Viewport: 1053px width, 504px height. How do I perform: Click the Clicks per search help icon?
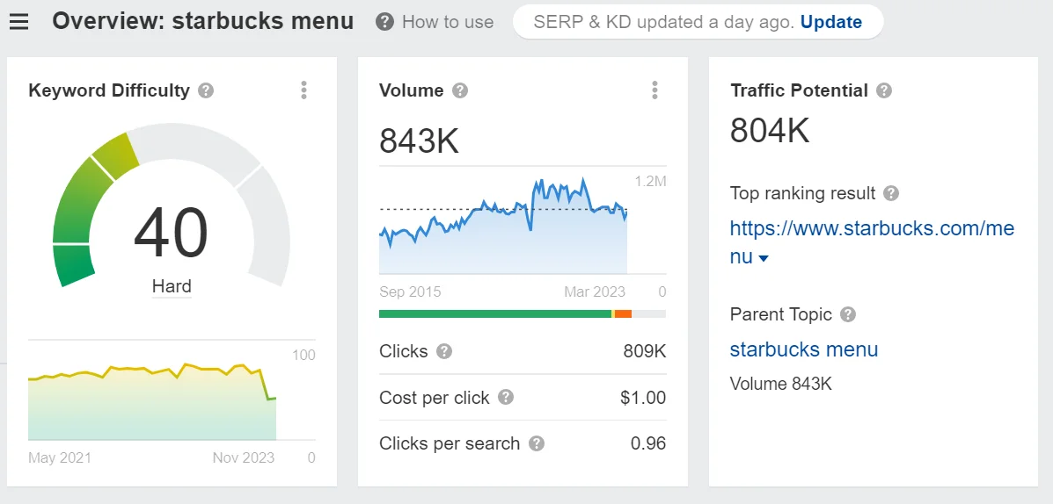[x=536, y=443]
